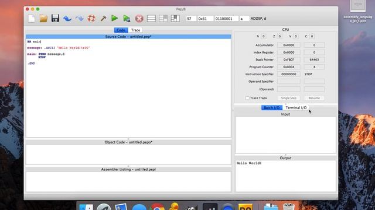The image size is (375, 210).
Task: Enable the Trace Traps checkbox
Action: (x=247, y=98)
